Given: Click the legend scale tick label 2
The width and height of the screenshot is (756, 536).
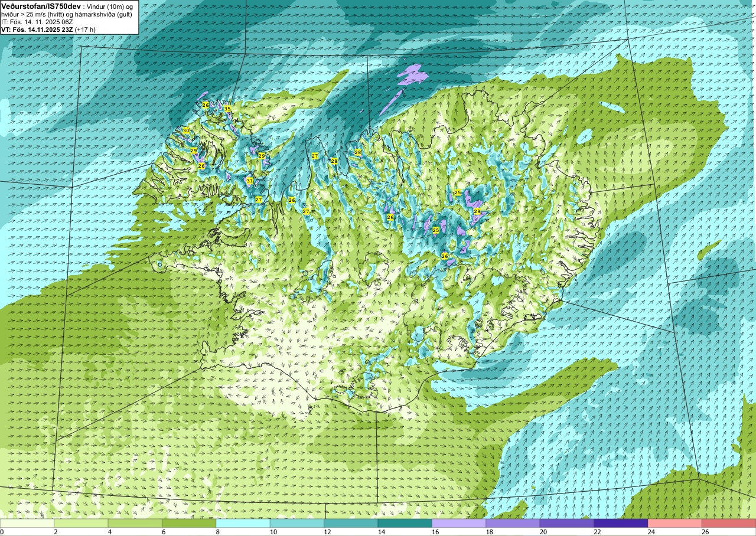Looking at the screenshot, I should 54,532.
